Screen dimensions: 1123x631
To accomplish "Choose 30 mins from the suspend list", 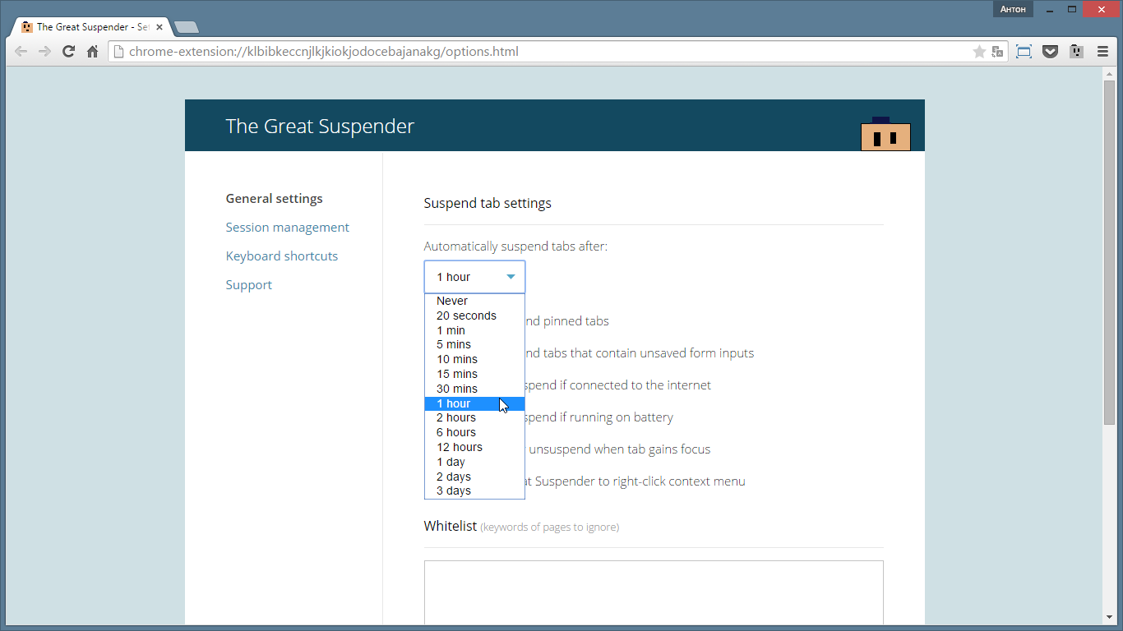I will 474,389.
